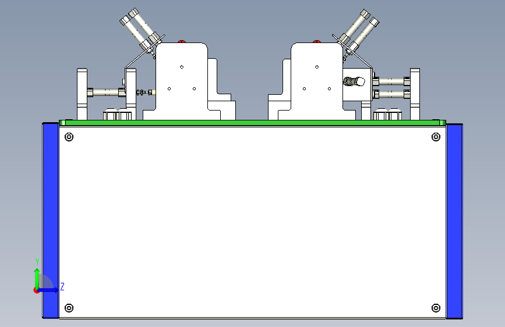Select the gray pipe fitting on the right block
This screenshot has width=505, height=327.
pos(354,81)
